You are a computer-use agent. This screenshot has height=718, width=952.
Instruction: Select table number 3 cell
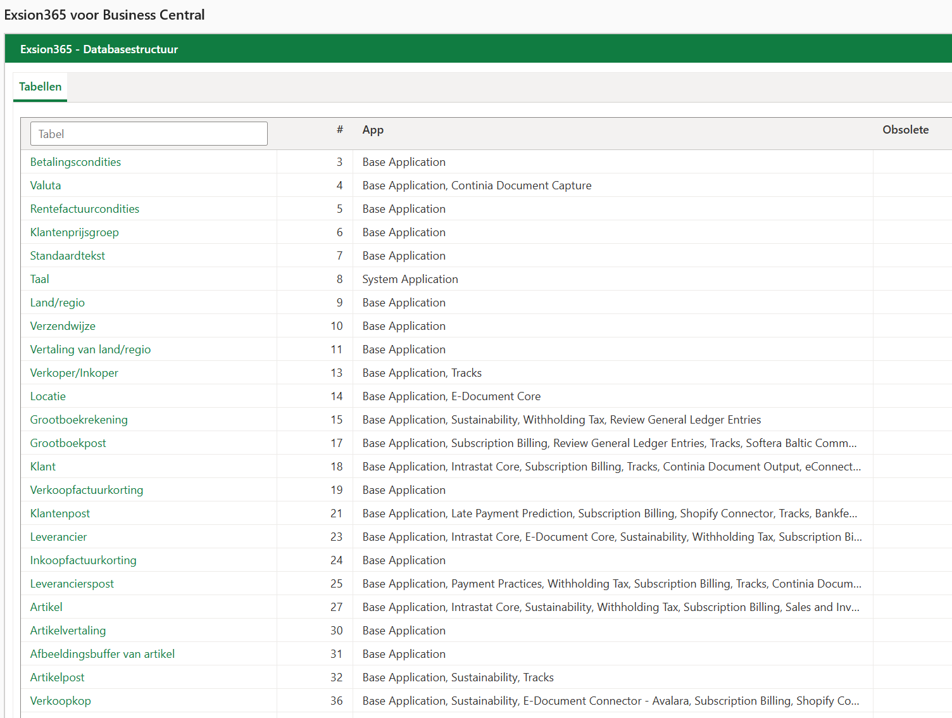point(315,162)
